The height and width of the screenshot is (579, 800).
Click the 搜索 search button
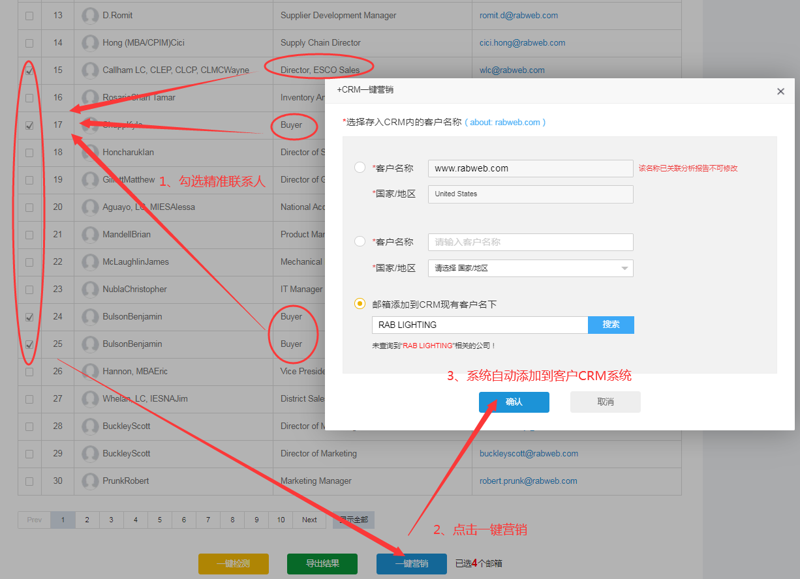pos(611,325)
